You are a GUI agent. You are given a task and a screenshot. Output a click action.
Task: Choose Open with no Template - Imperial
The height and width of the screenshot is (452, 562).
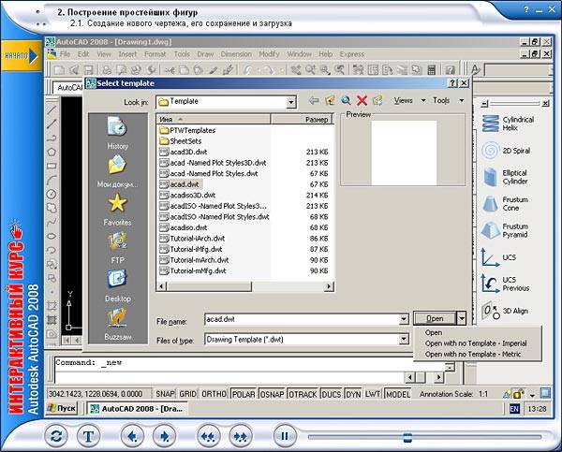click(476, 343)
